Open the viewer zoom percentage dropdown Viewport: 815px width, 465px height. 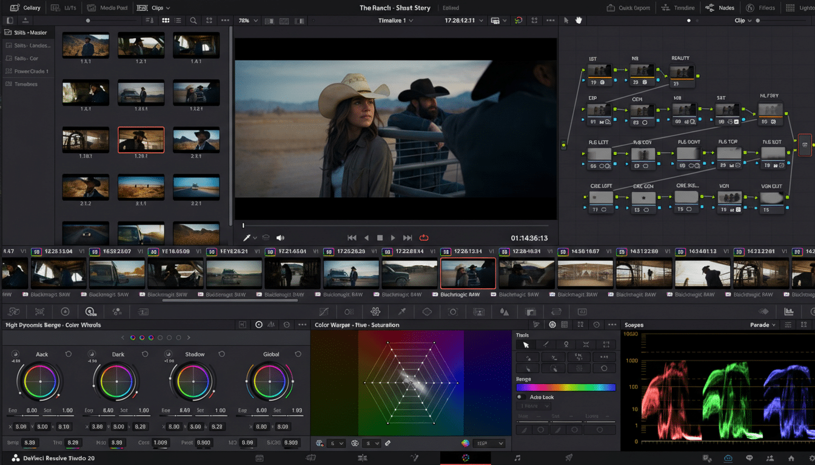[x=247, y=20]
